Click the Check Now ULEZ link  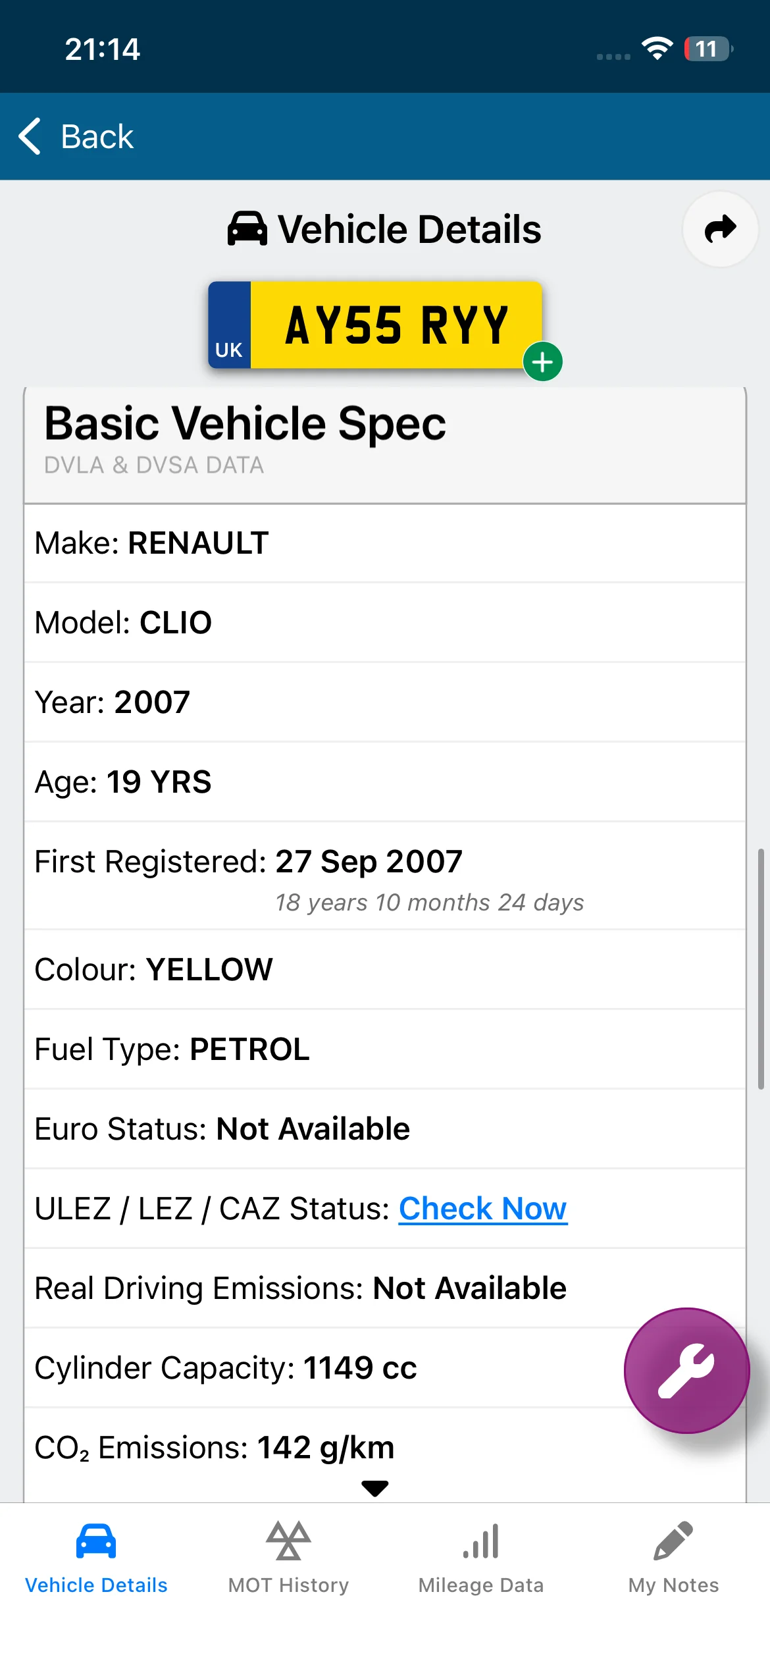click(483, 1208)
